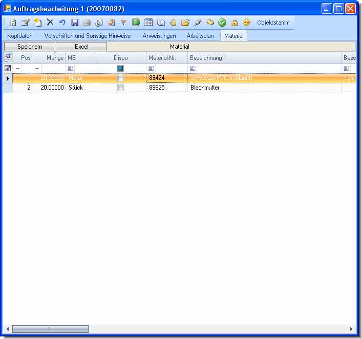Open the calendar grid icon
This screenshot has height=339, width=362.
click(x=148, y=23)
